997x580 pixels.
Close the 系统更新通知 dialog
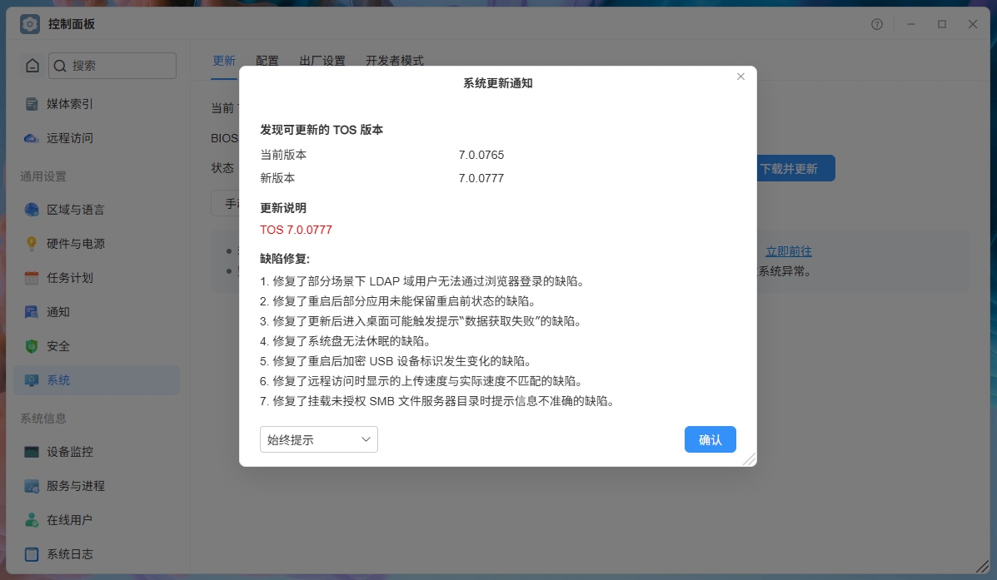click(x=740, y=77)
